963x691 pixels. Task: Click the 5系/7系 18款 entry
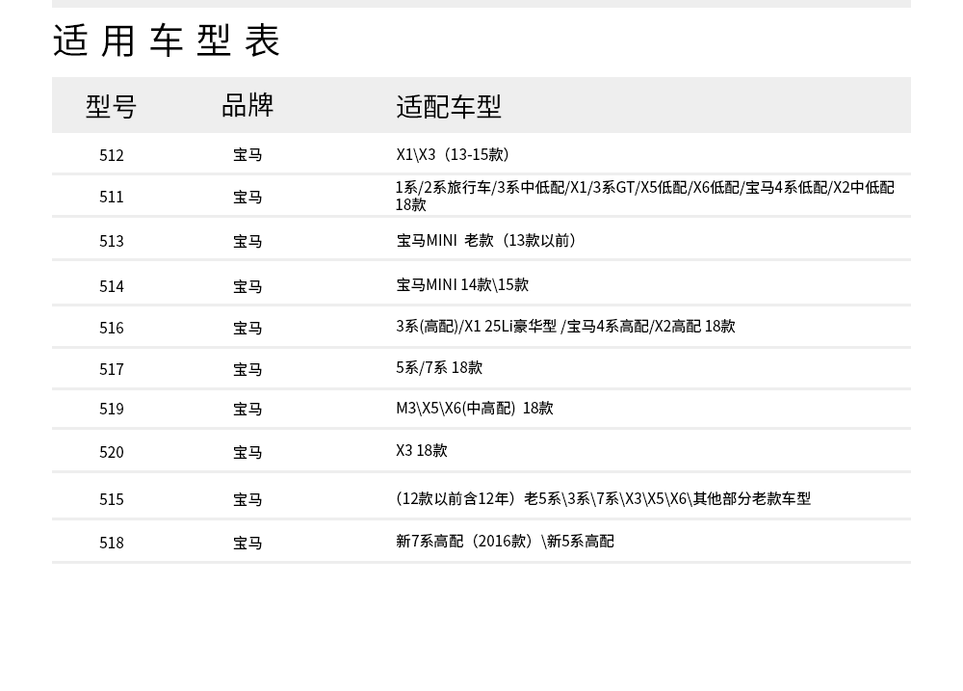(439, 368)
